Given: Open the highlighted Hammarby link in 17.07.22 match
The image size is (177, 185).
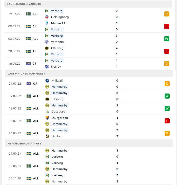Looking at the screenshot, I should coord(59,93).
